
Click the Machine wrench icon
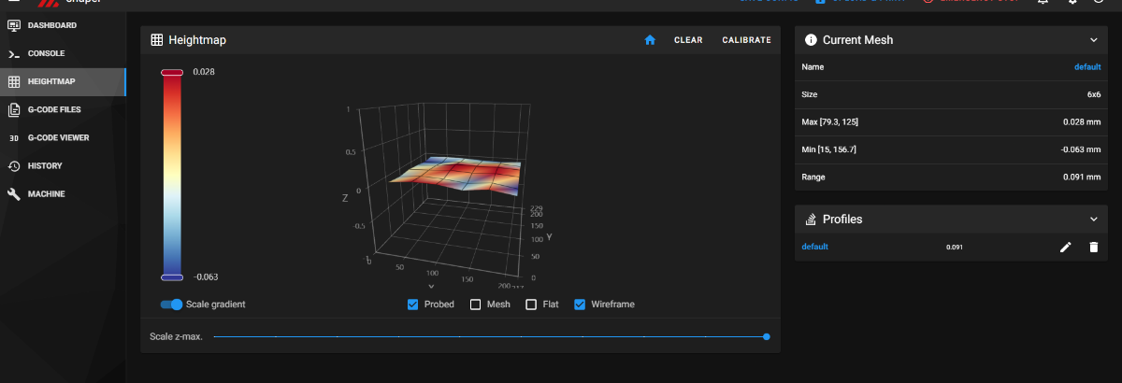pyautogui.click(x=14, y=193)
